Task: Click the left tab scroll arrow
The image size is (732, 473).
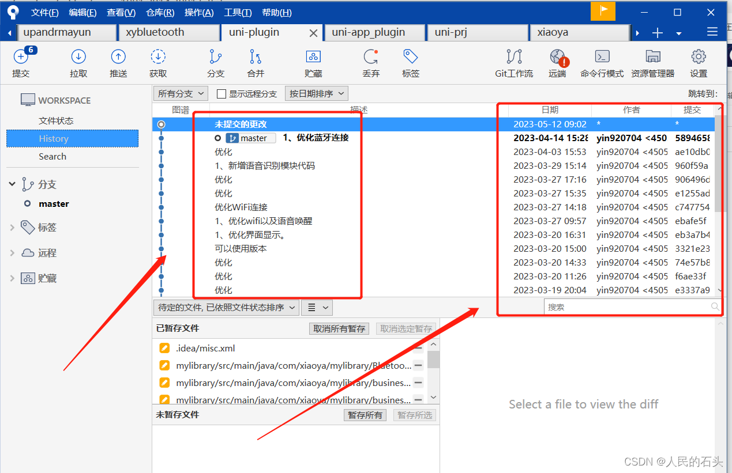Action: click(x=9, y=33)
